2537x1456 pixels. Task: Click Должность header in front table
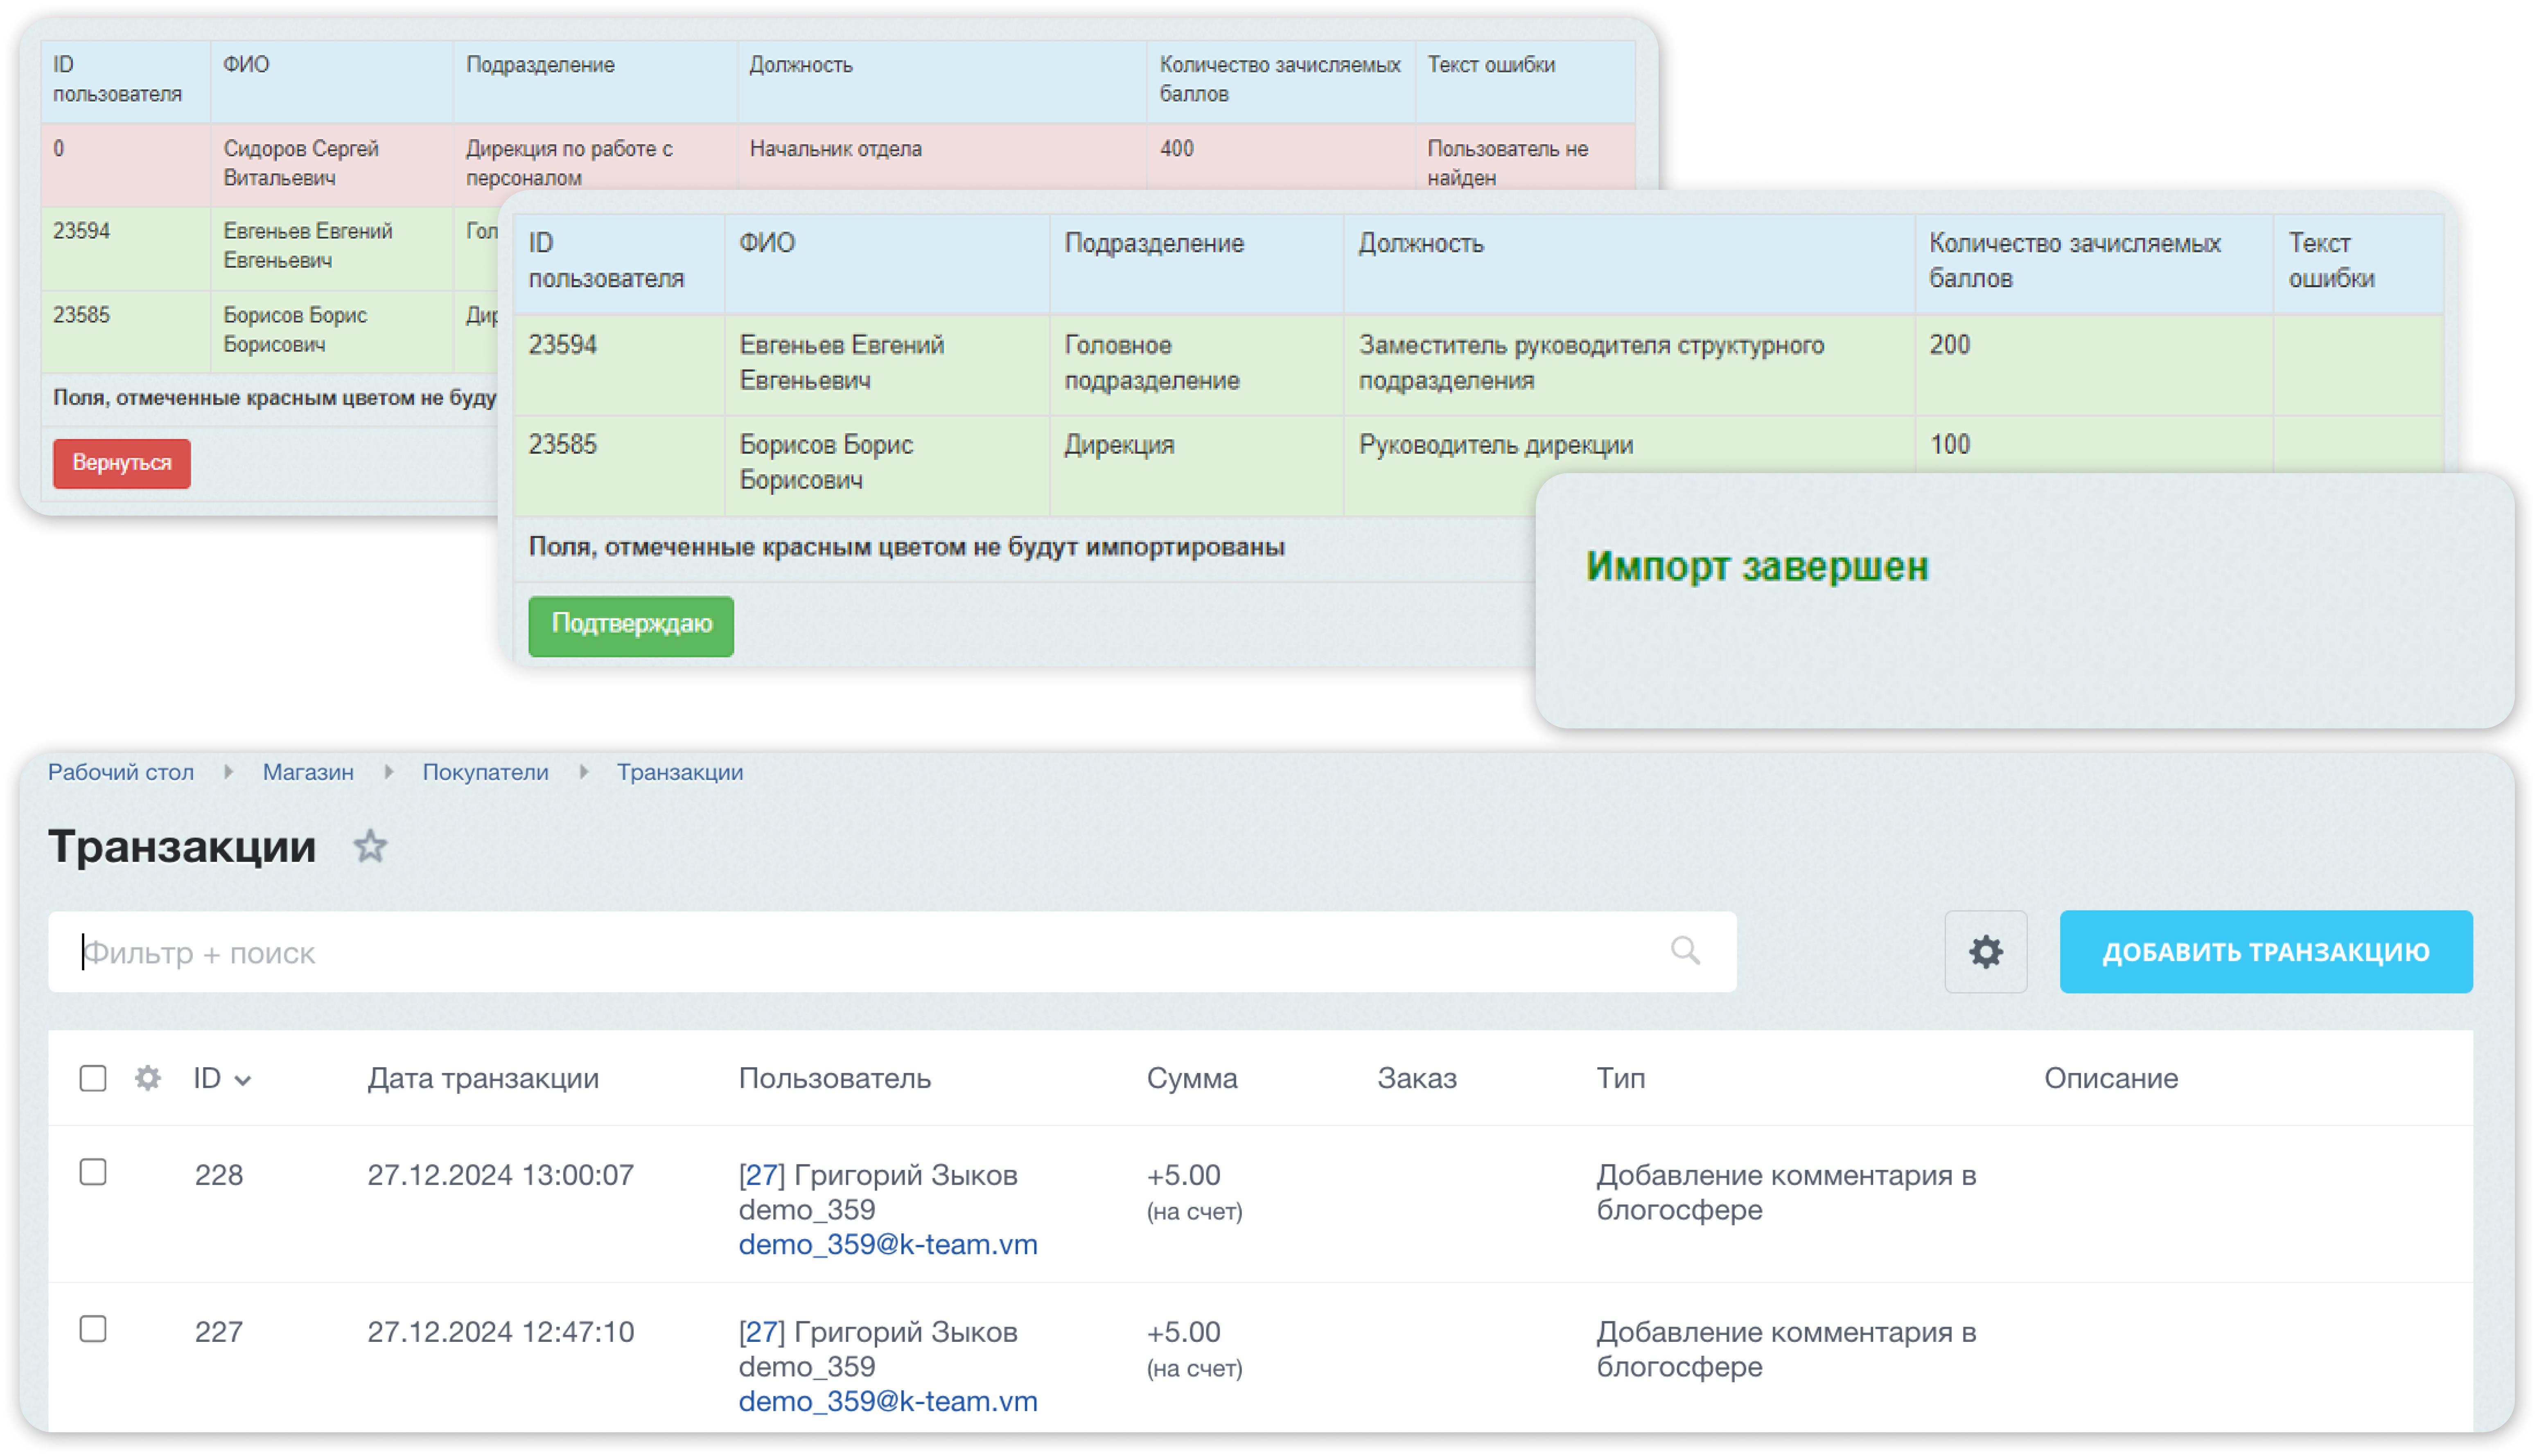coord(1421,243)
